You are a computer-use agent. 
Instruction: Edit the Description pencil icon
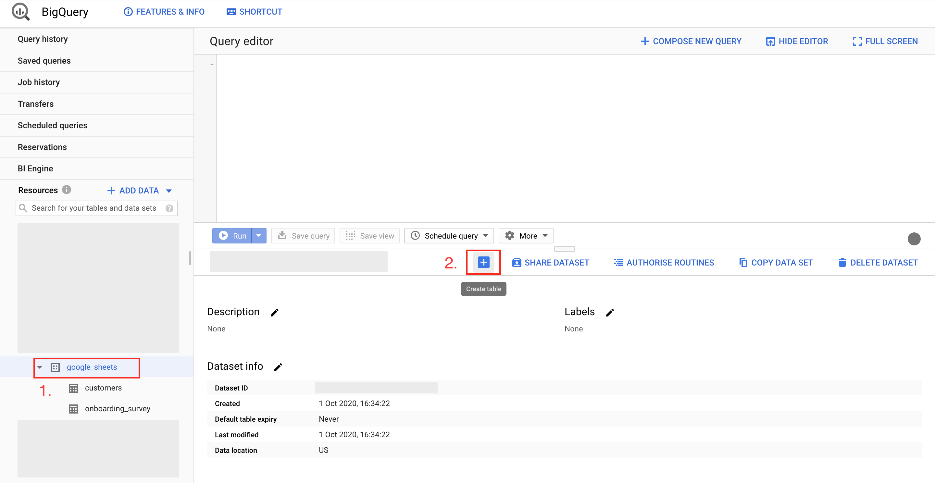pos(275,312)
